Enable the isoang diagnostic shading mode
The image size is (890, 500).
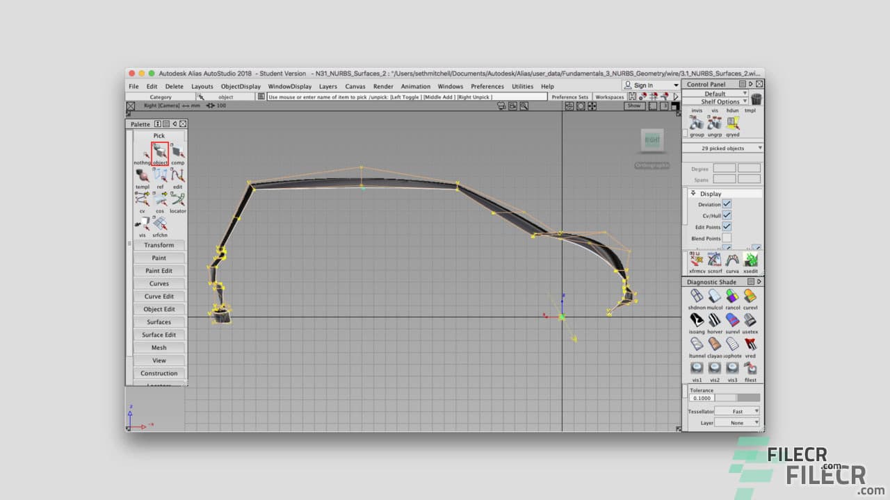[697, 319]
